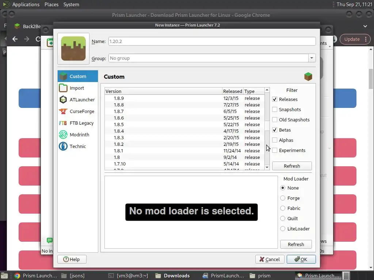This screenshot has width=374, height=280.
Task: Open the Modrinth modpack source
Action: click(x=78, y=135)
